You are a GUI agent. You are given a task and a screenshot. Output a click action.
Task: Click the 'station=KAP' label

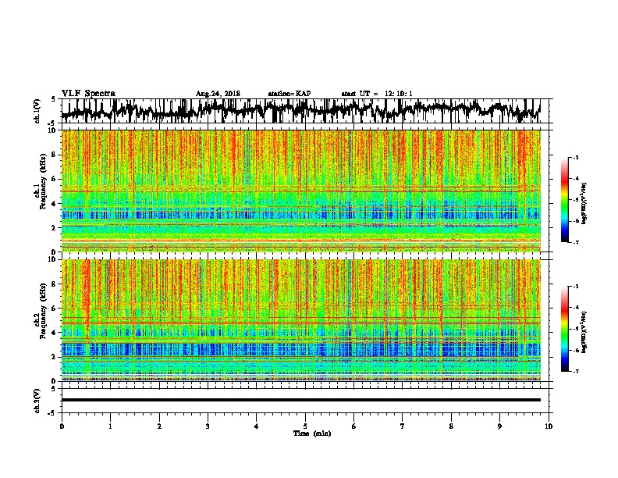click(x=289, y=94)
